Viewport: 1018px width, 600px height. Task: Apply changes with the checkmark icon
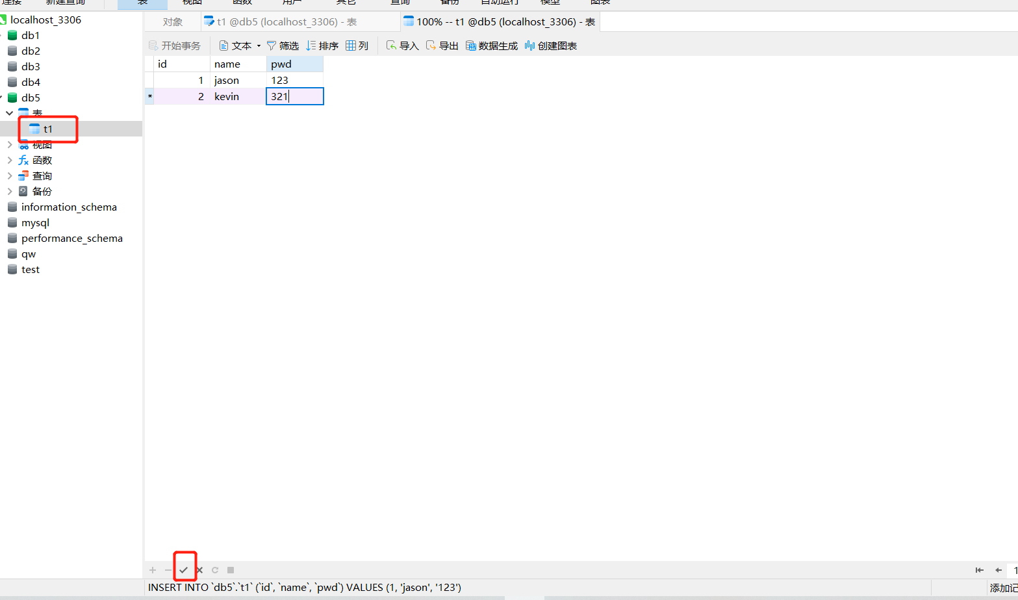click(x=184, y=570)
